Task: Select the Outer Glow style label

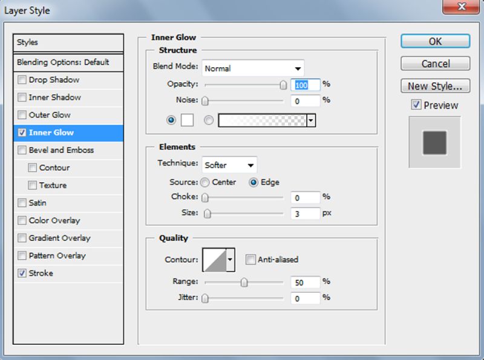Action: (50, 115)
